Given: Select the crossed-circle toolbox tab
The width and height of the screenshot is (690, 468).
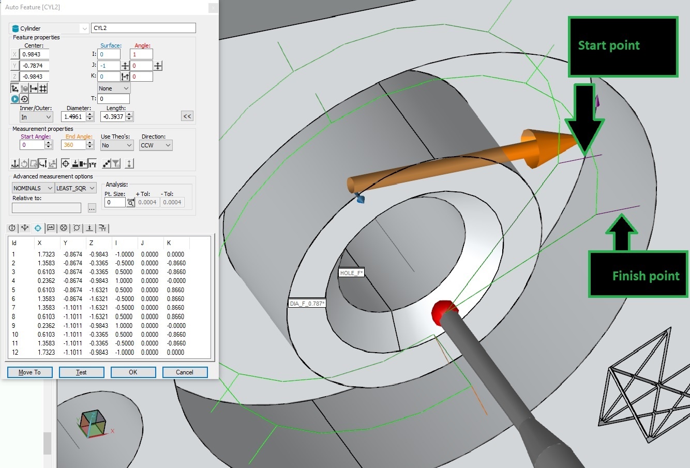Looking at the screenshot, I should coord(64,228).
